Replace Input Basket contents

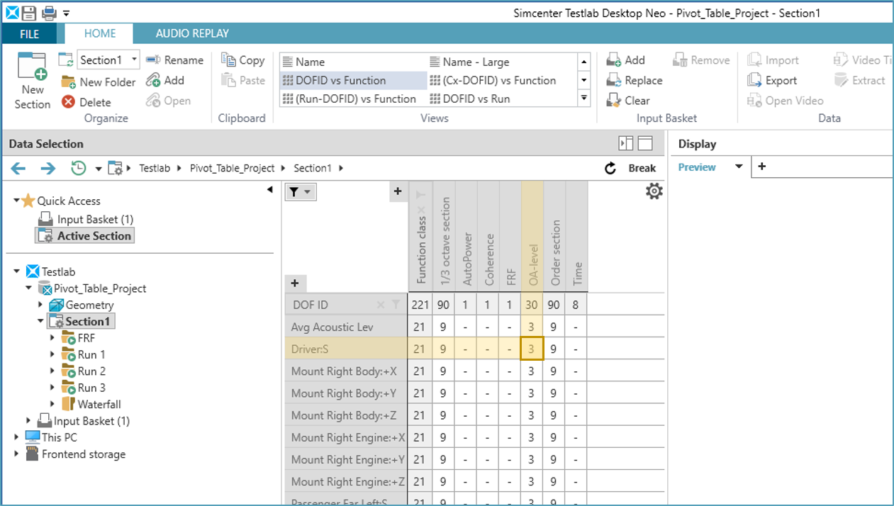(x=614, y=81)
